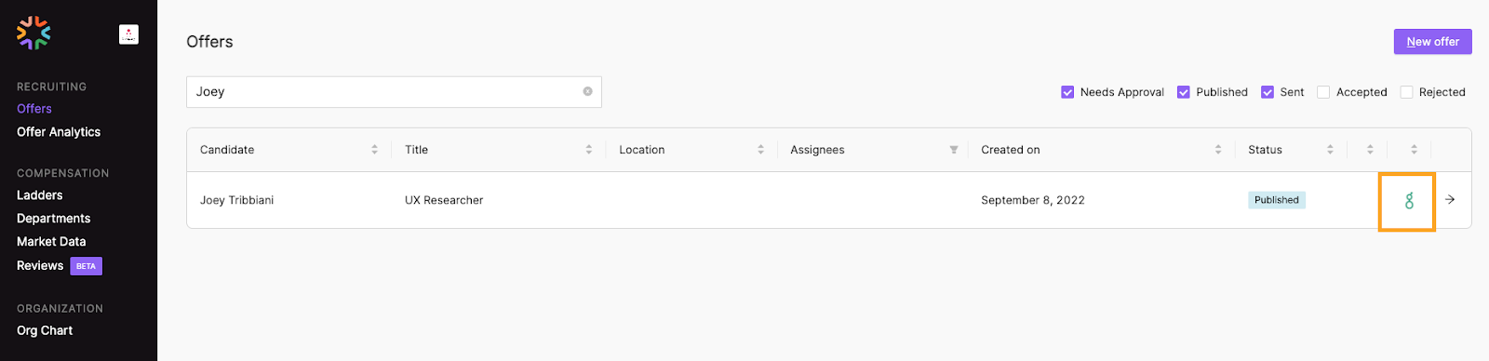Screen dimensions: 1489x361
Task: Filter the Assignees column with funnel icon
Action: pyautogui.click(x=954, y=150)
